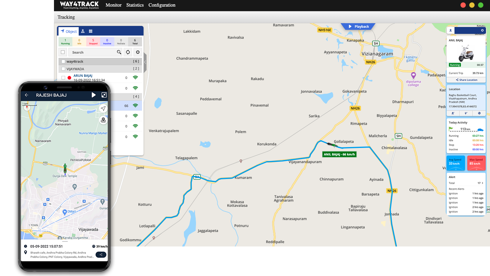The height and width of the screenshot is (276, 490).
Task: Check the way4track group checkbox
Action: [63, 61]
